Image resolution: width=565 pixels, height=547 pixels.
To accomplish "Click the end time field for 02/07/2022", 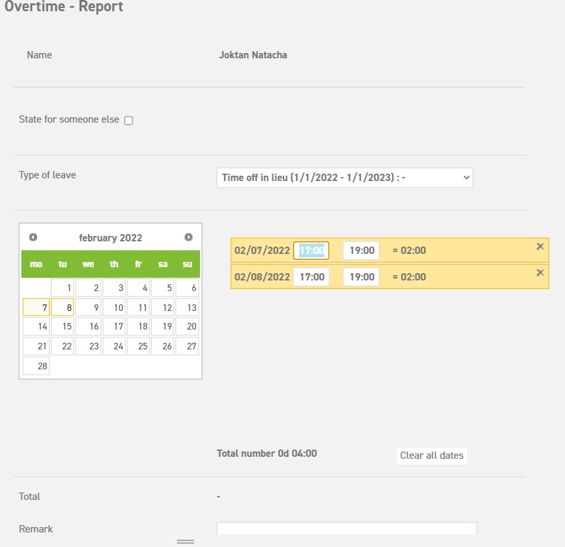I will 361,251.
